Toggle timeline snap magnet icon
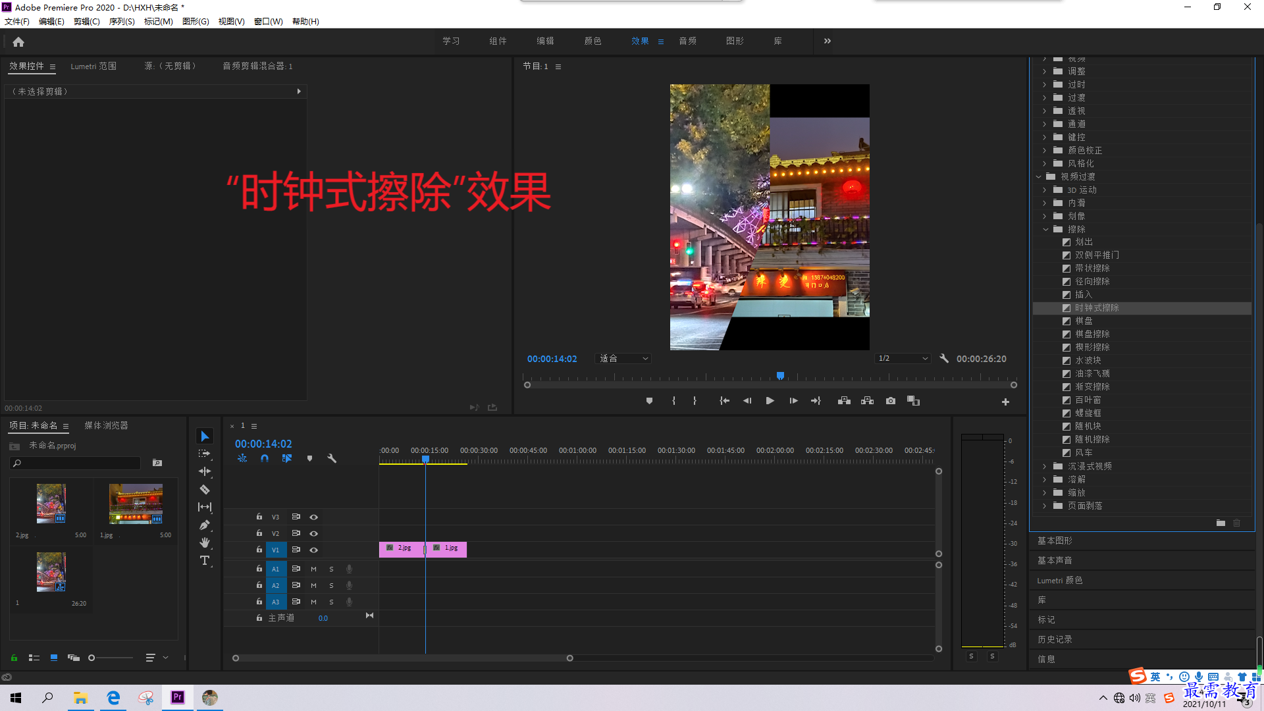The width and height of the screenshot is (1264, 711). [265, 458]
